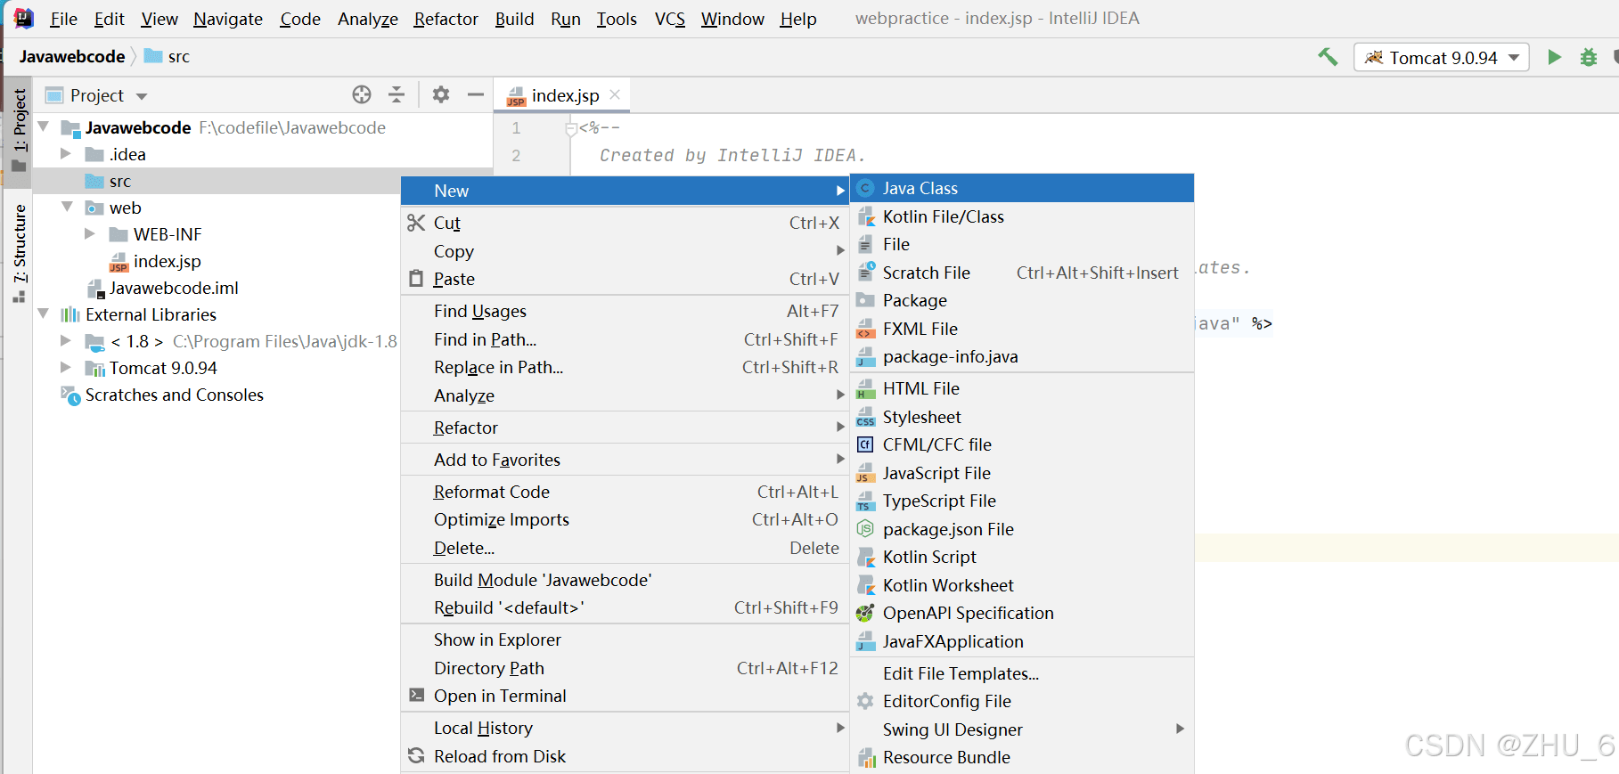Screen dimensions: 1619x774
Task: Hide the Project panel with minimize dash
Action: point(476,94)
